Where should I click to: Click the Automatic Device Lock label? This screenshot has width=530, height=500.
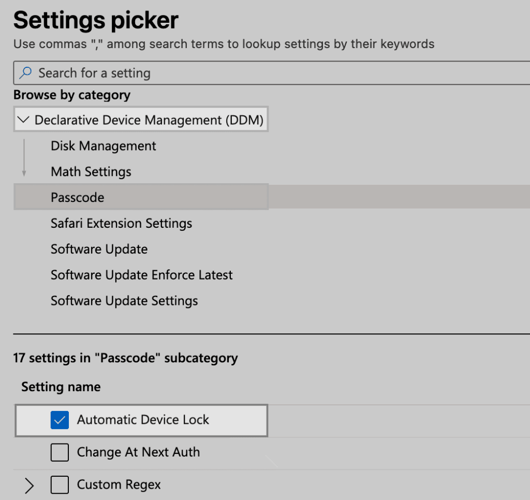[x=143, y=420]
